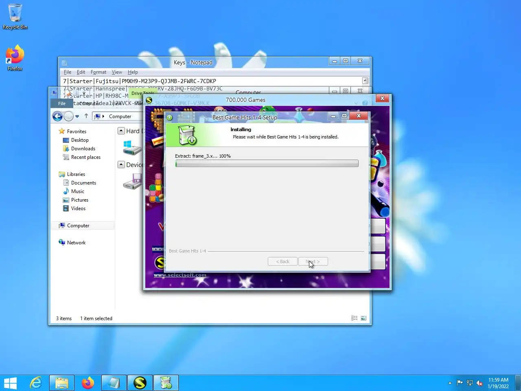Click the Windows Start button
The image size is (521, 391).
click(x=10, y=383)
